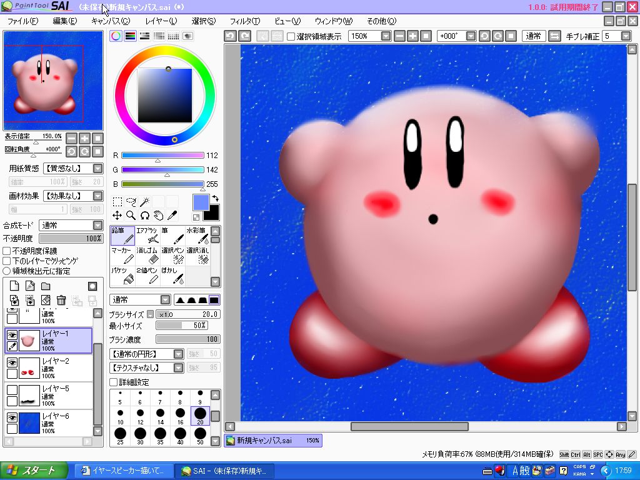Screen dimensions: 640x480
Task: Hide レイヤー2 using its eye icon
Action: (x=12, y=362)
